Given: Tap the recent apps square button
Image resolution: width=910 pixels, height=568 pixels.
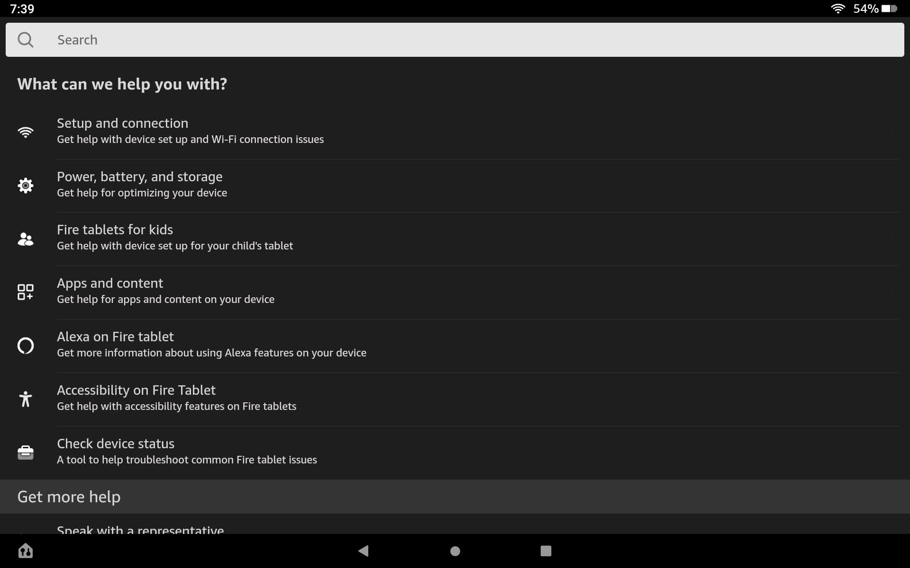Looking at the screenshot, I should (546, 550).
